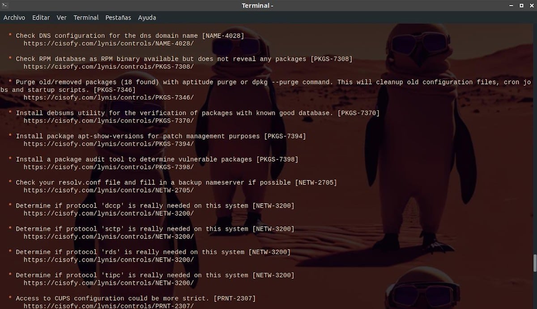Click the 'Install debsums utility' suggestion line
Viewport: 537px width, 309px height.
click(x=194, y=113)
